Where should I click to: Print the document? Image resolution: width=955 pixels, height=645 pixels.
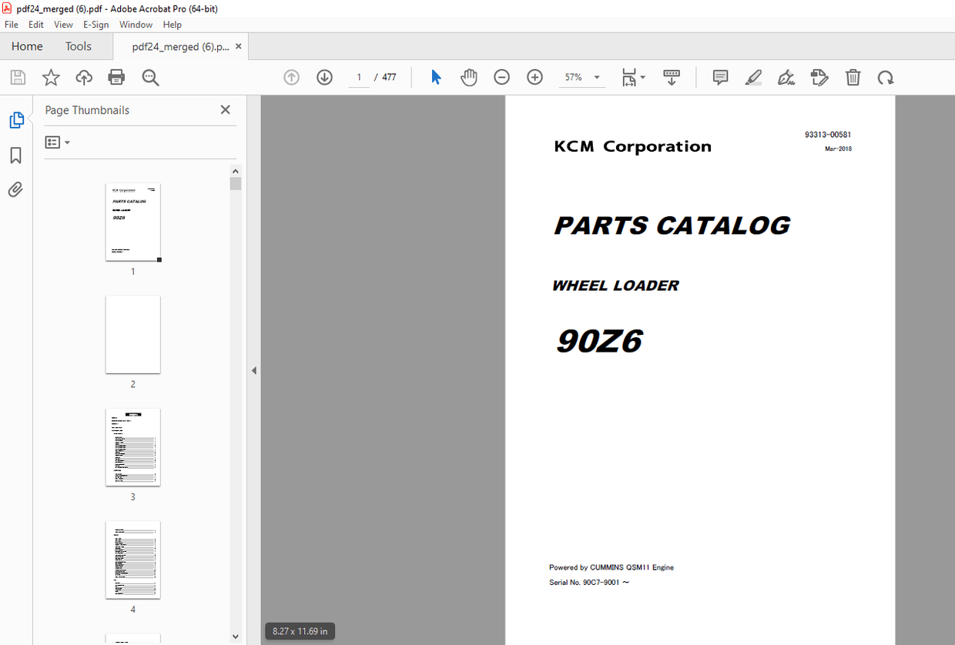click(x=115, y=77)
